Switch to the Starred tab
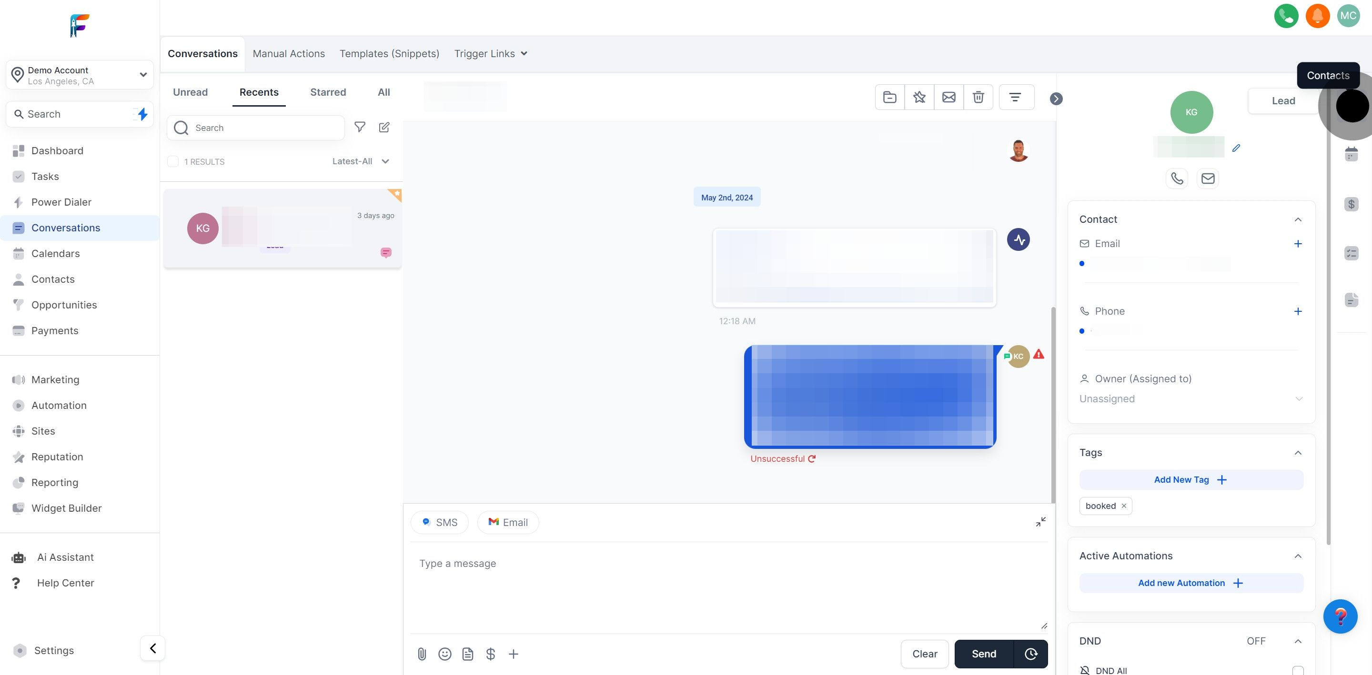 point(328,92)
